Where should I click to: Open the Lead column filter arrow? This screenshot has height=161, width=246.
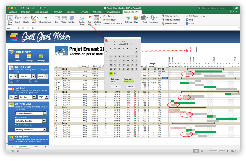[87, 66]
